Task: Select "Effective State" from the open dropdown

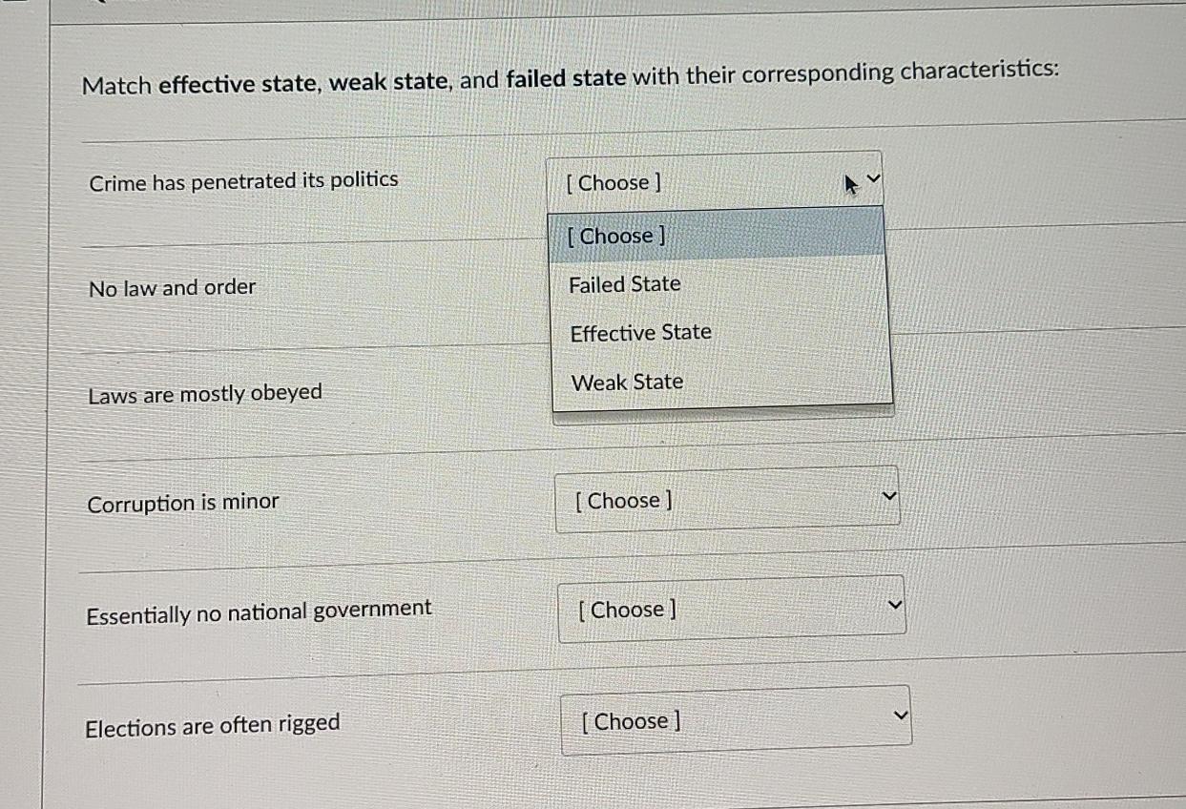Action: pyautogui.click(x=640, y=332)
